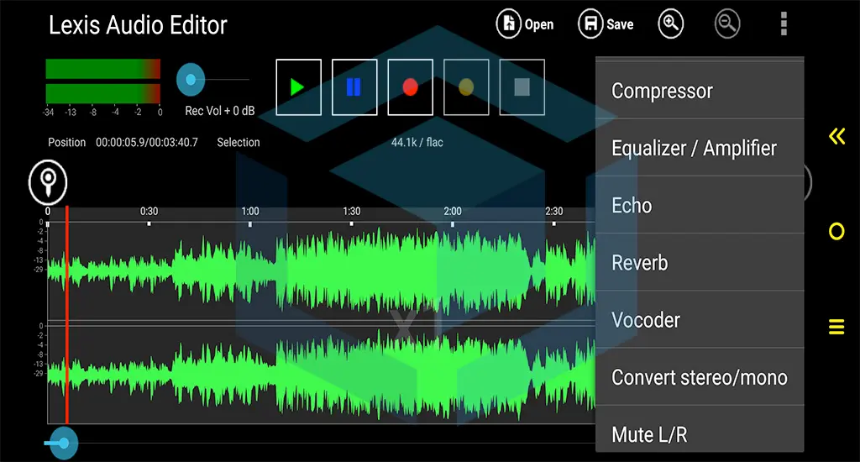The image size is (860, 462).
Task: Click the 0:30 timeline marker
Action: (x=149, y=211)
